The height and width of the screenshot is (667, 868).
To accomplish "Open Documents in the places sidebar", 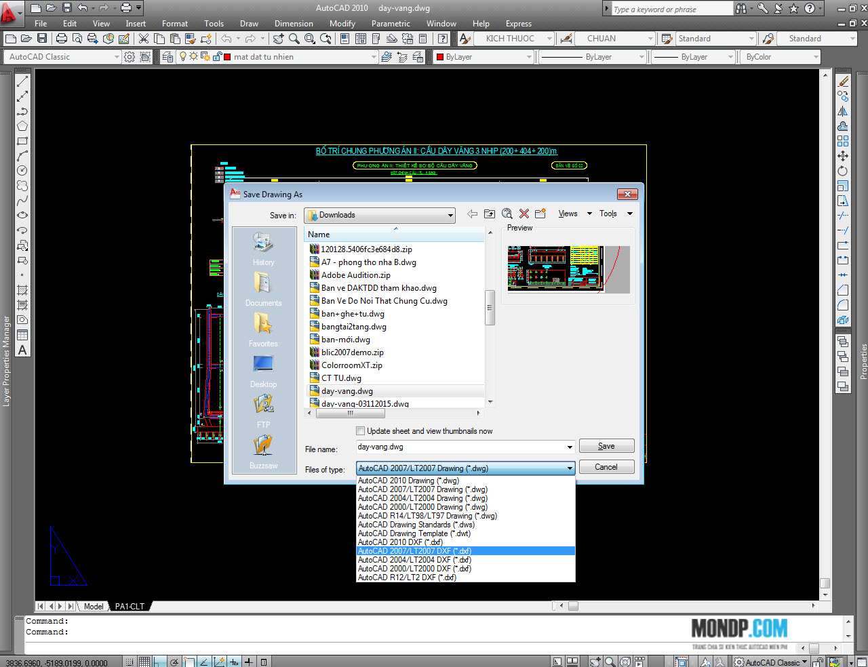I will 263,289.
